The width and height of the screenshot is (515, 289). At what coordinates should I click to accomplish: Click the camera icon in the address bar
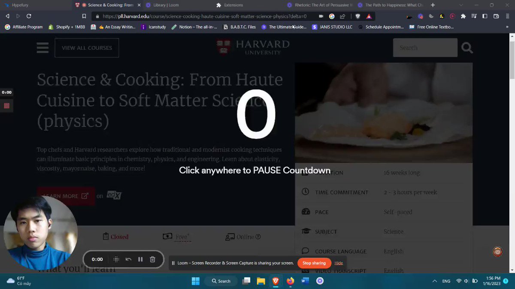coord(321,16)
